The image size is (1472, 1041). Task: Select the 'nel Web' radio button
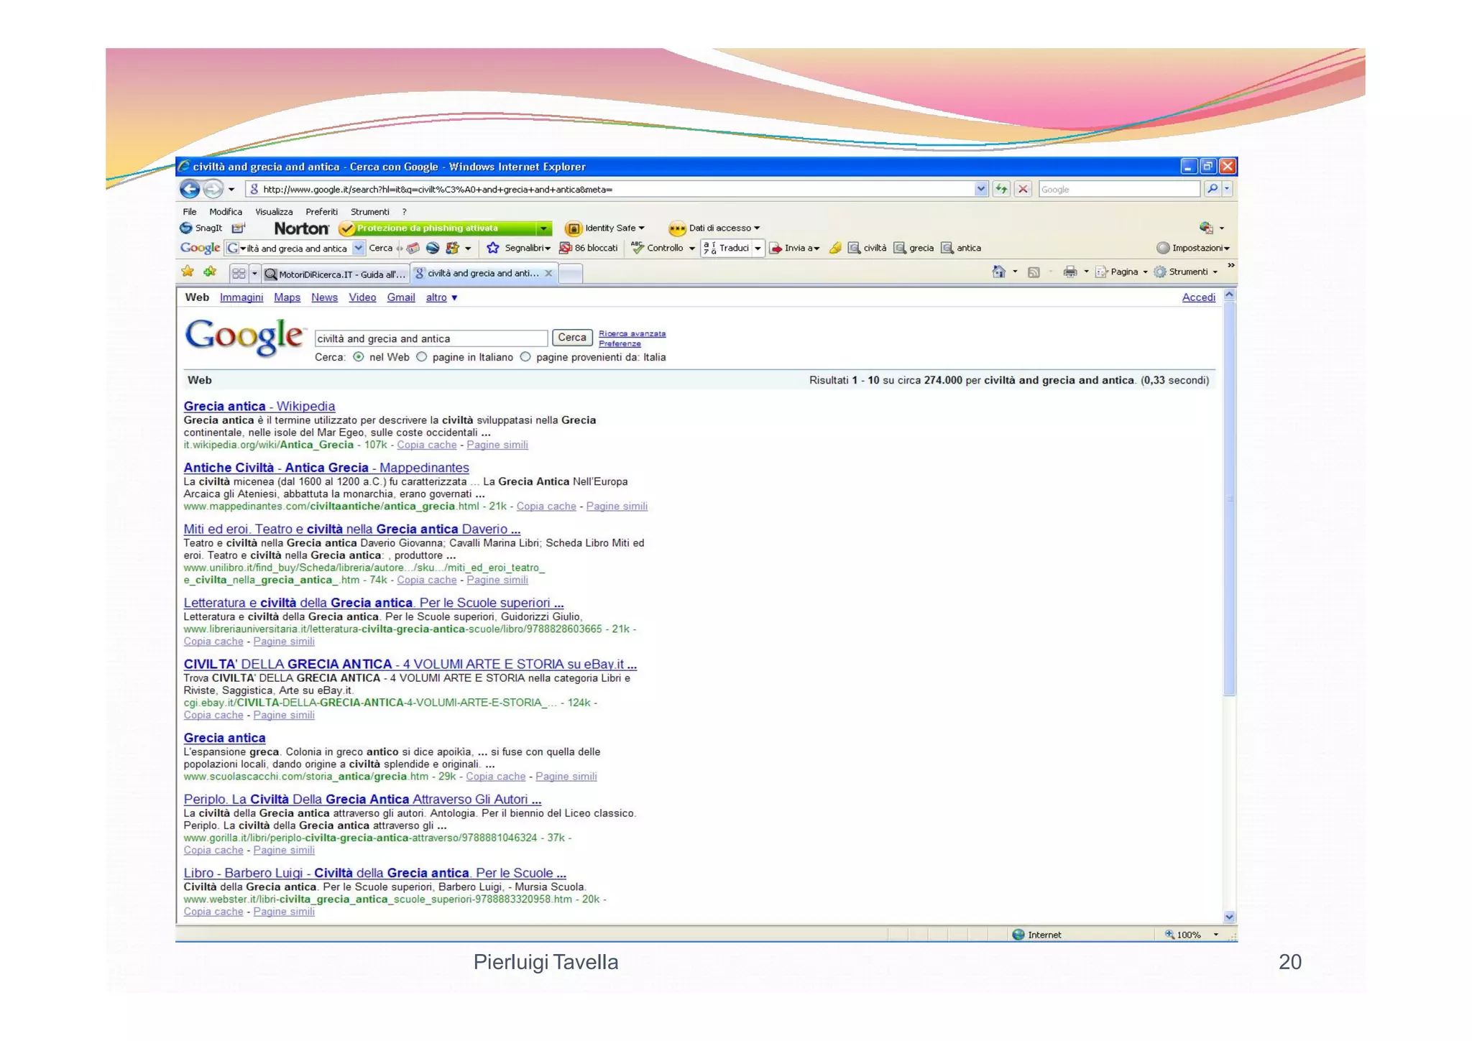[359, 357]
